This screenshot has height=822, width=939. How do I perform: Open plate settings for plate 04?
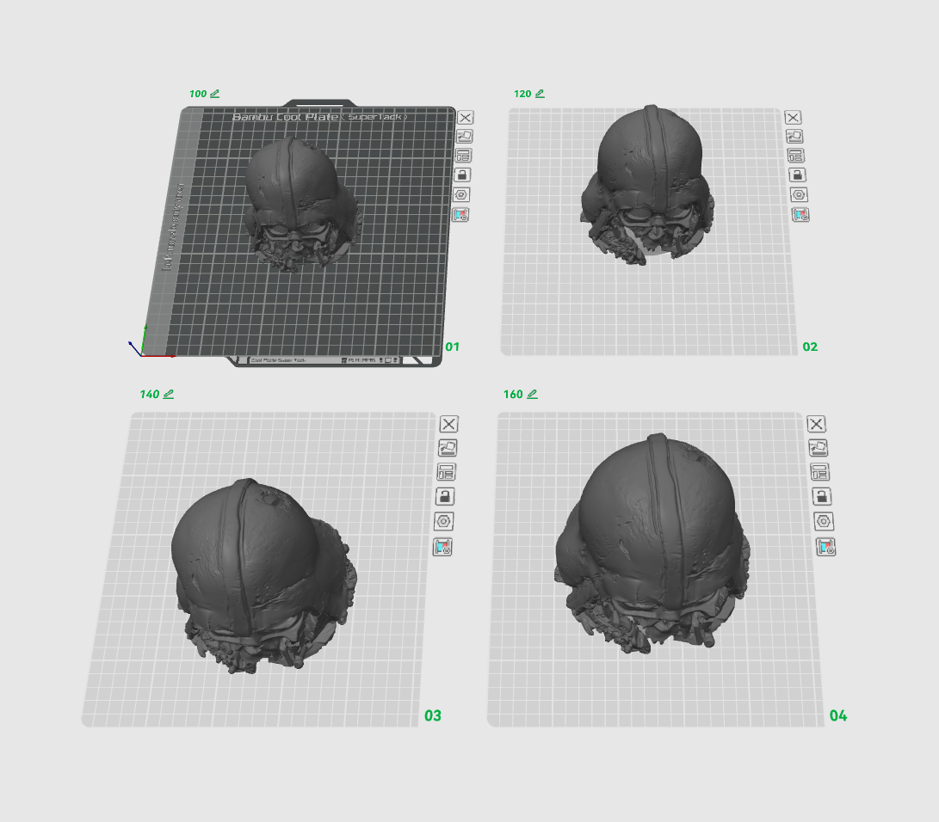coord(824,521)
